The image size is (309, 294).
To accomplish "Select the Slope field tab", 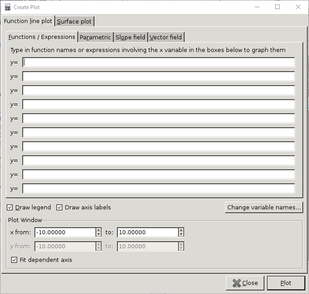I will coord(130,37).
